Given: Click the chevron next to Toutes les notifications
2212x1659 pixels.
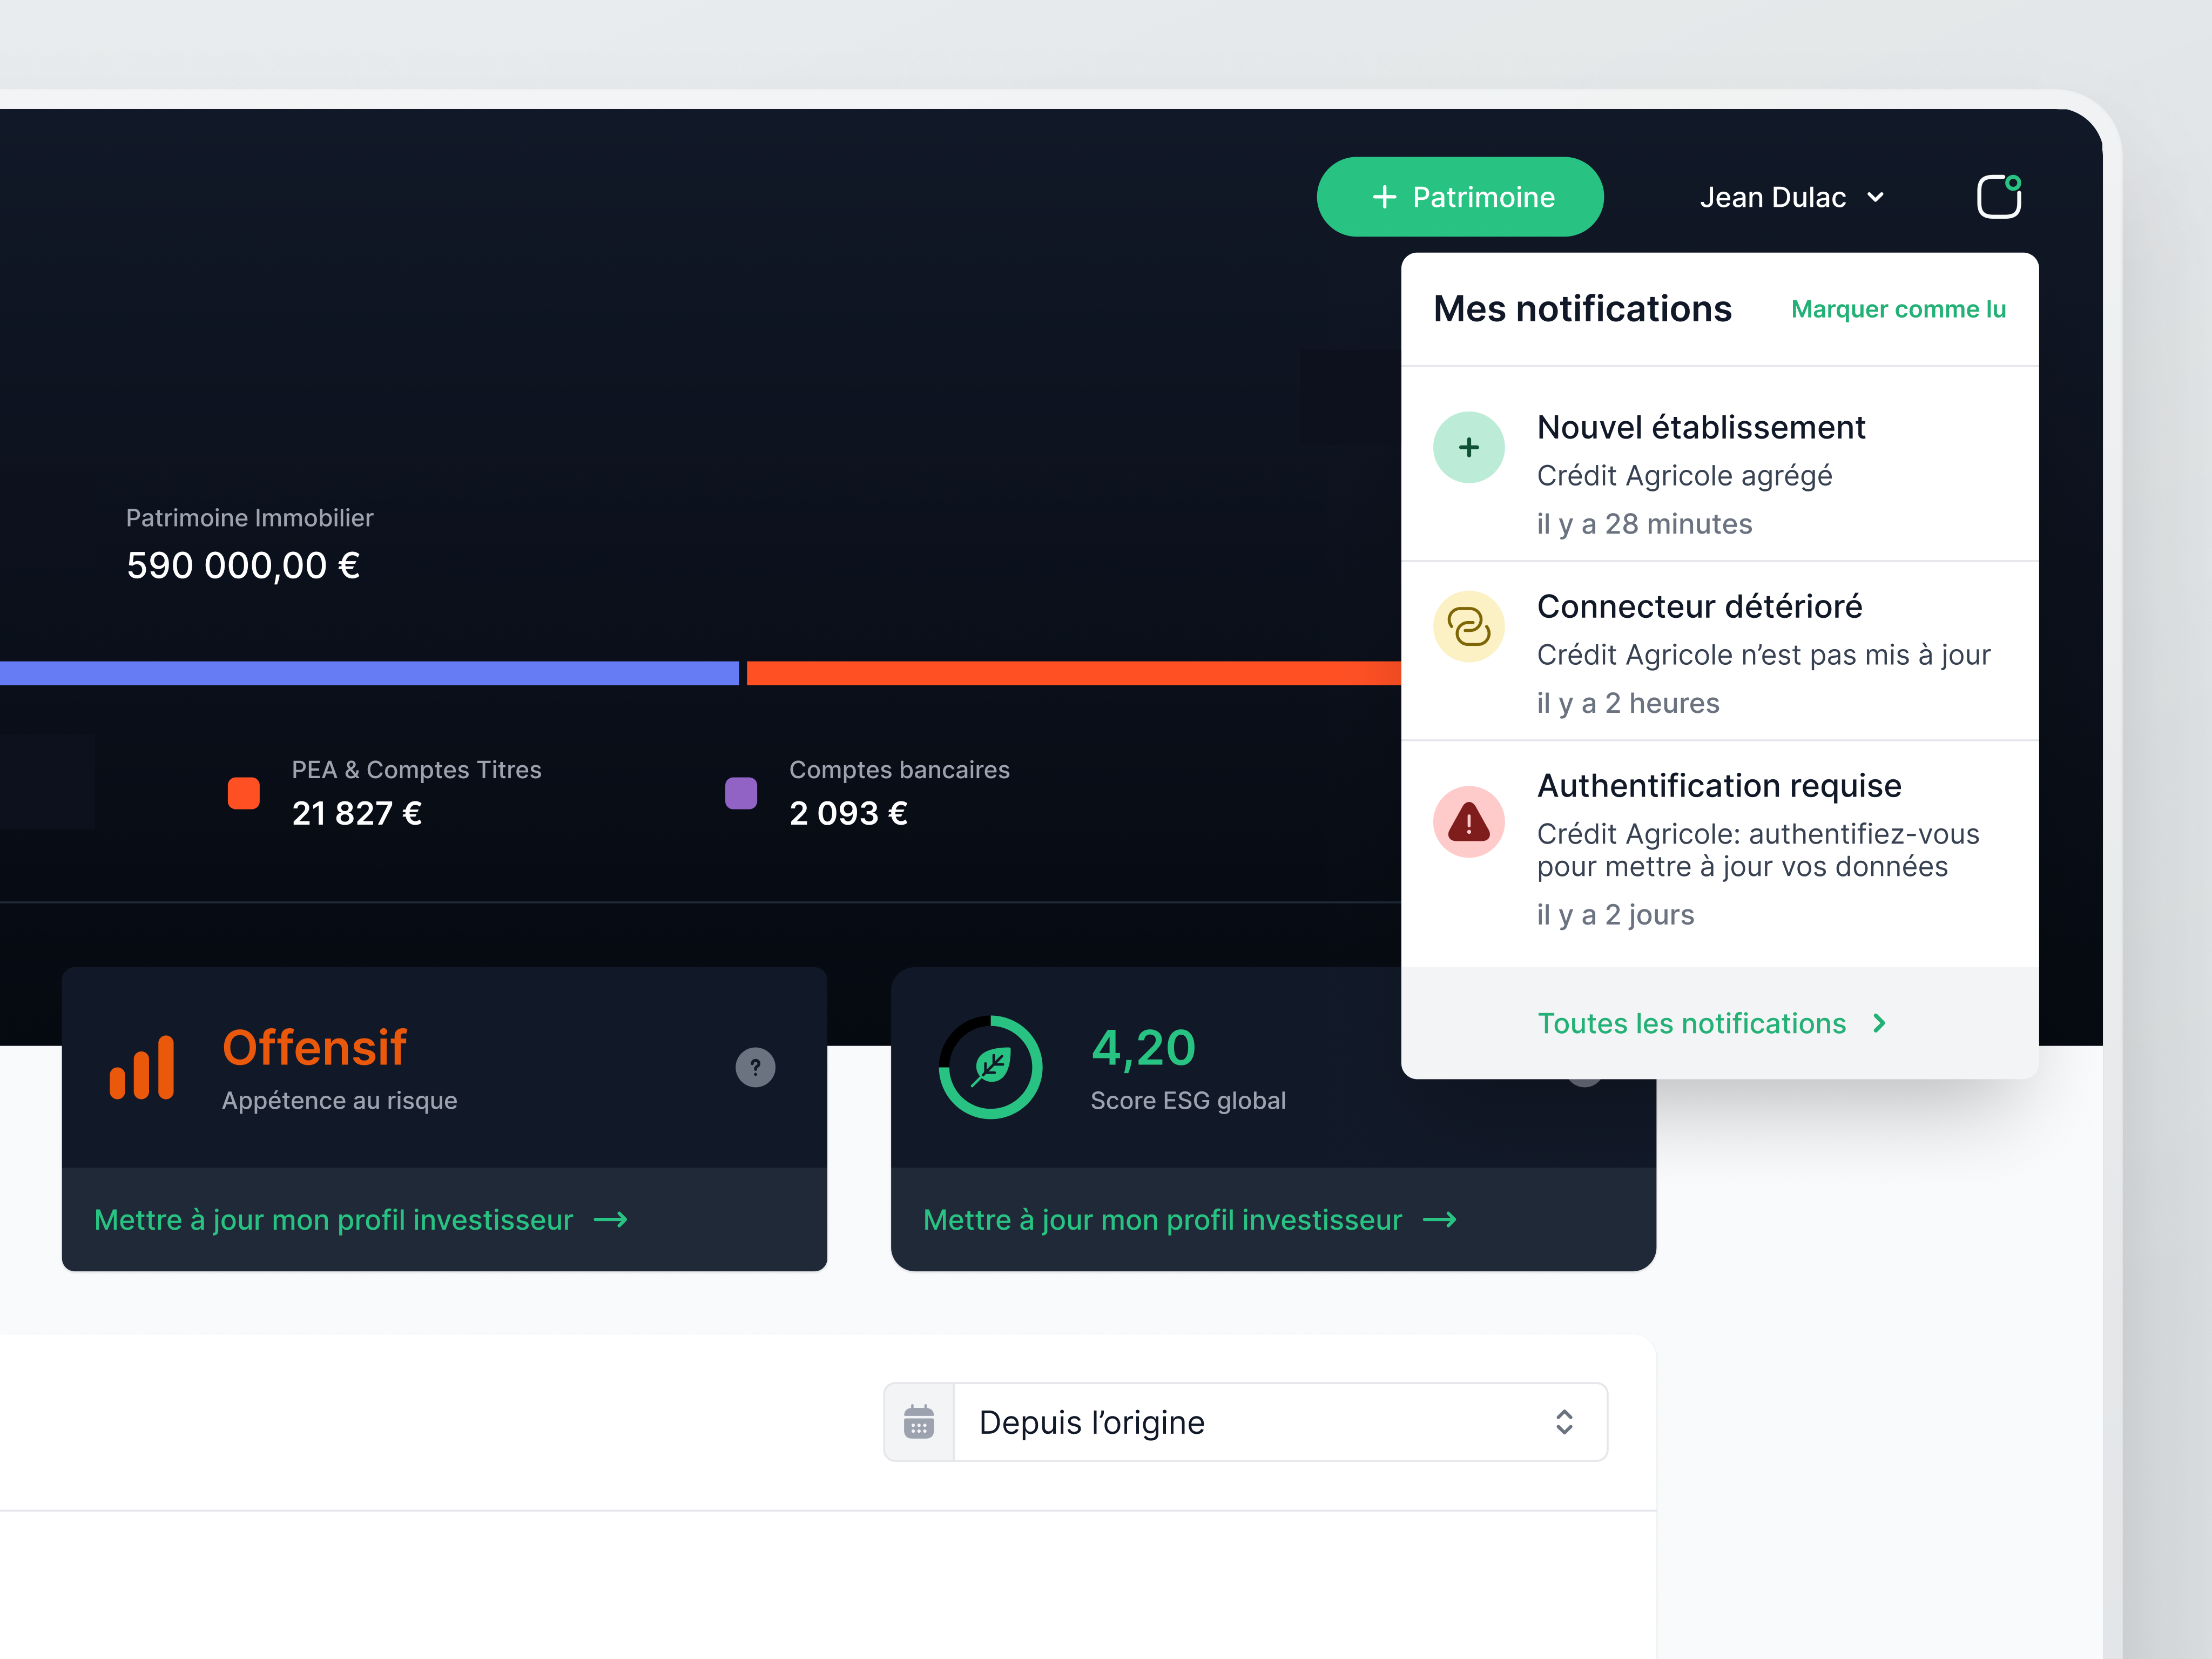Looking at the screenshot, I should [x=1879, y=1023].
